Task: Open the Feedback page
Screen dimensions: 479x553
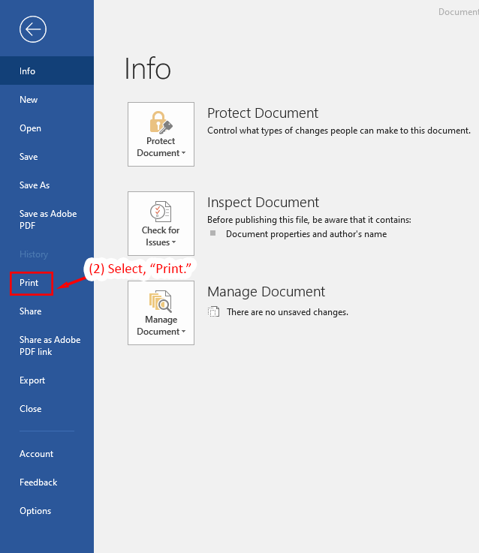Action: (47, 482)
